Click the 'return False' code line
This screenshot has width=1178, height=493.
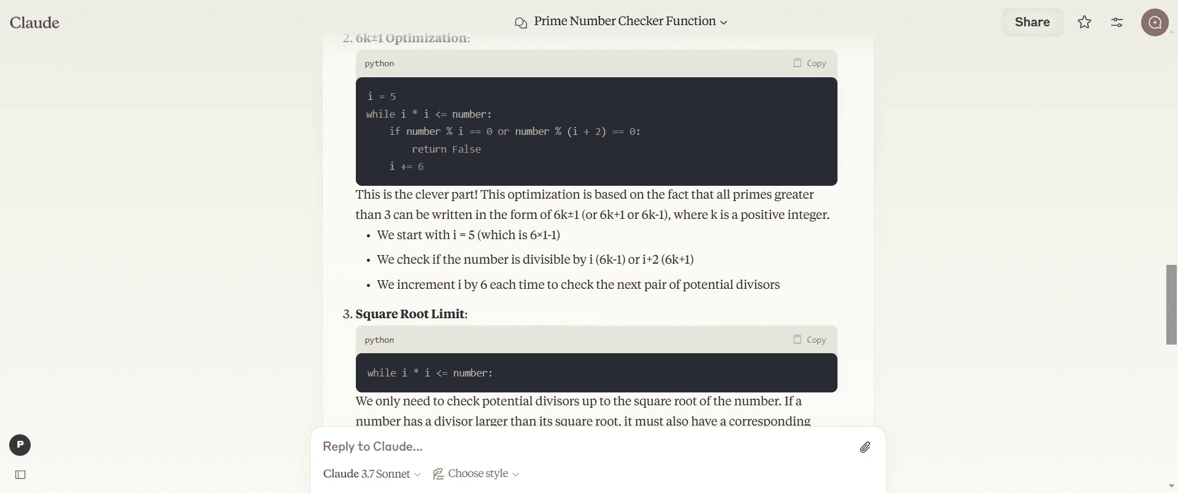(x=446, y=149)
